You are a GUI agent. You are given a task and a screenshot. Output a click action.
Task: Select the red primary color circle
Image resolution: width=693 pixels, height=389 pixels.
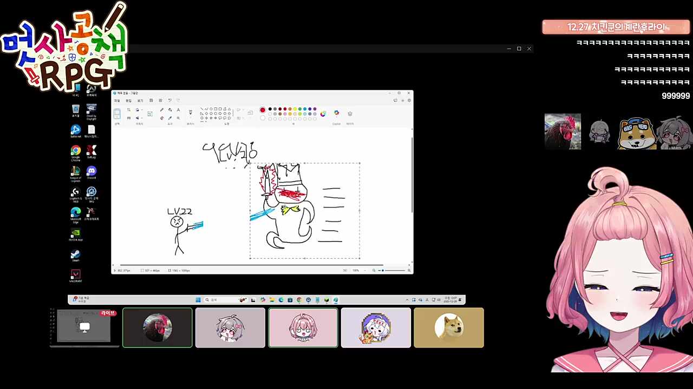(263, 110)
